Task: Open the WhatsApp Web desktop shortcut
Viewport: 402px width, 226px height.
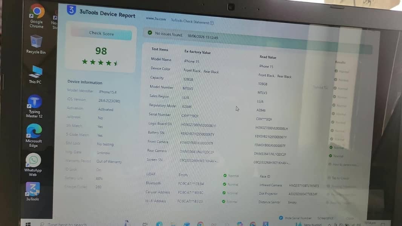Action: [33, 165]
